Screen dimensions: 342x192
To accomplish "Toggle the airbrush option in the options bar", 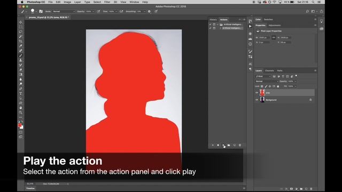I will point(121,11).
